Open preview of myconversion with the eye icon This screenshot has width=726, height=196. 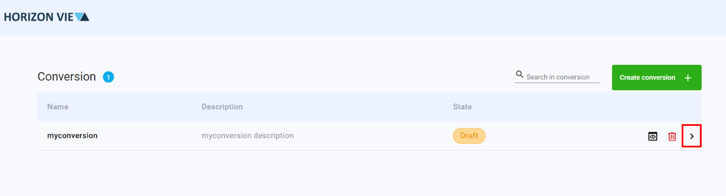click(x=652, y=136)
